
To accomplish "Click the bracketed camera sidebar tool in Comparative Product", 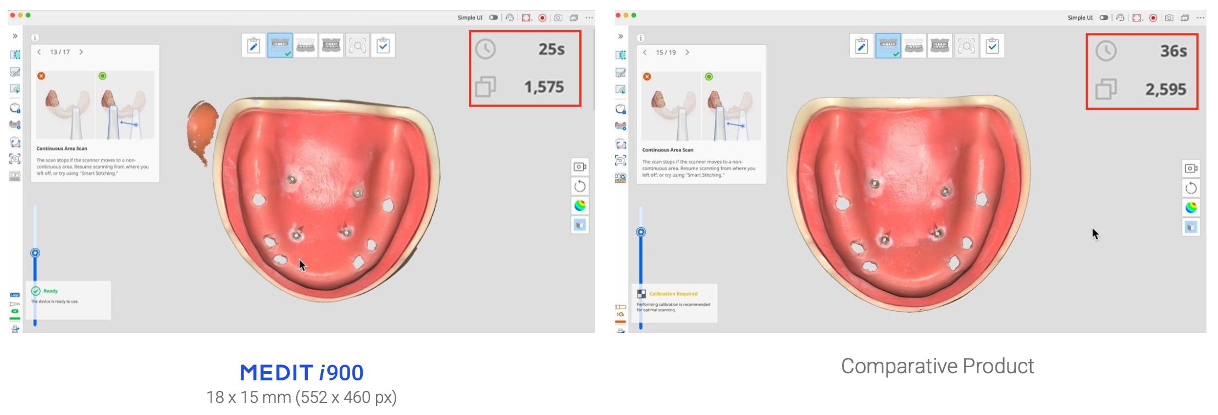I will (621, 160).
